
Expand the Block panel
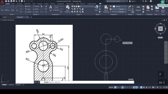coord(98,14)
